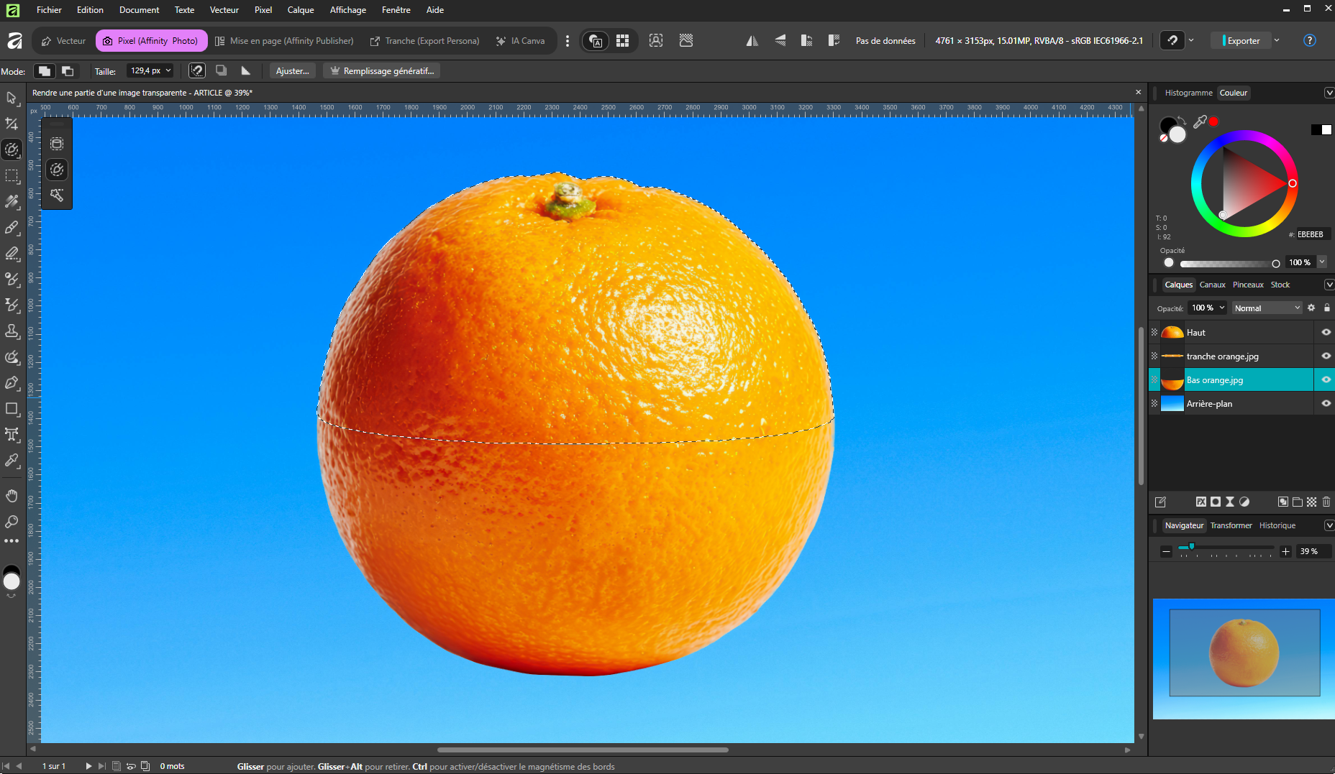The image size is (1335, 774).
Task: Select the Hand pan tool
Action: (12, 496)
